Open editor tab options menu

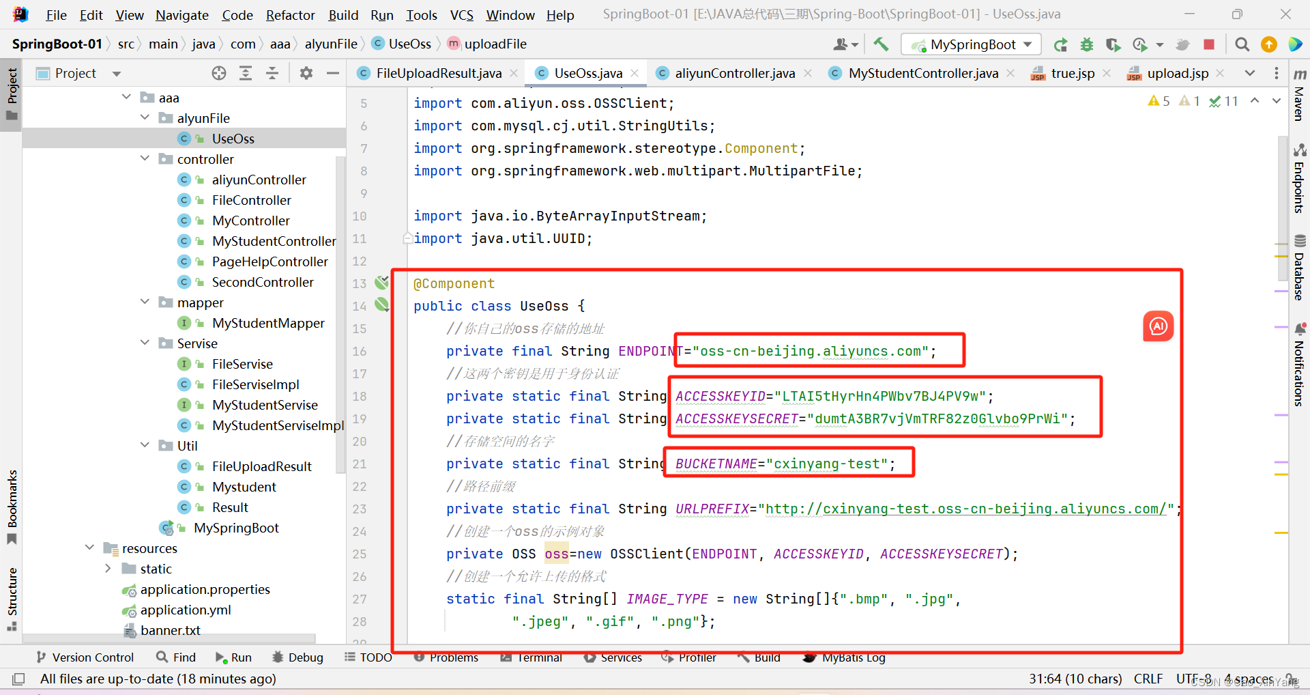click(x=1277, y=73)
